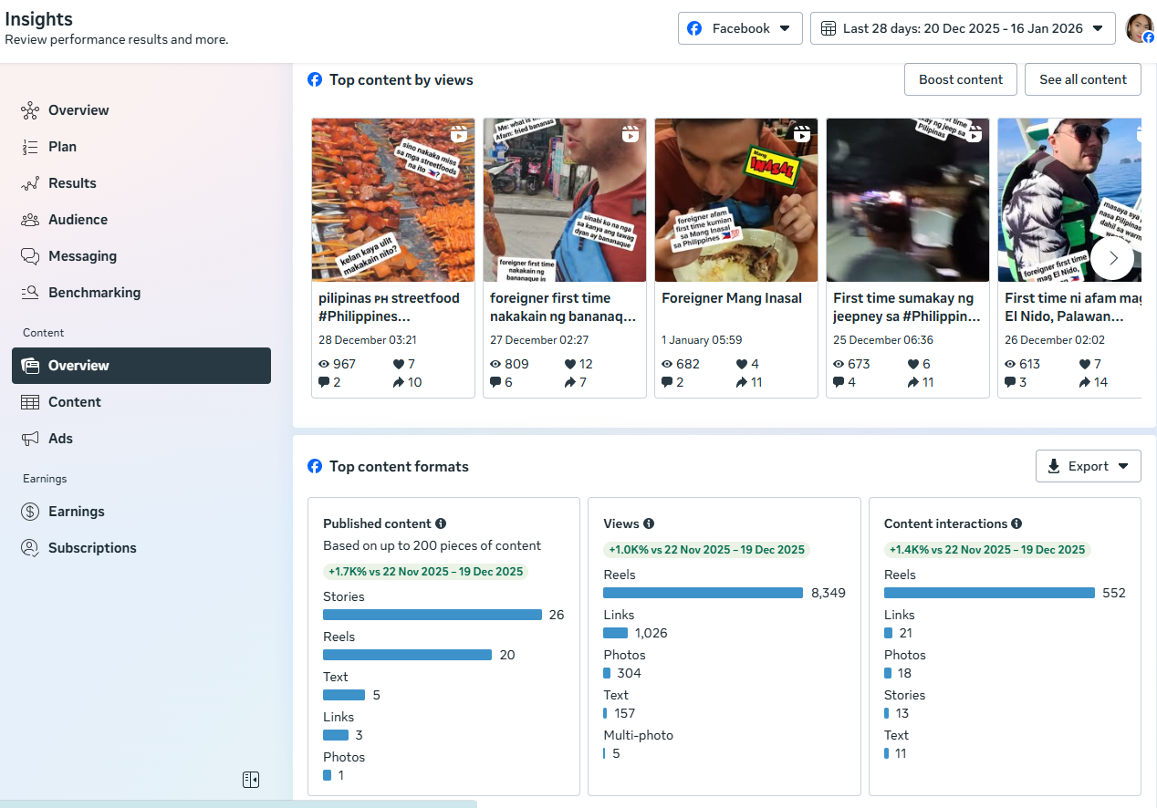Open the Plan sidebar item
This screenshot has width=1157, height=808.
pyautogui.click(x=141, y=147)
